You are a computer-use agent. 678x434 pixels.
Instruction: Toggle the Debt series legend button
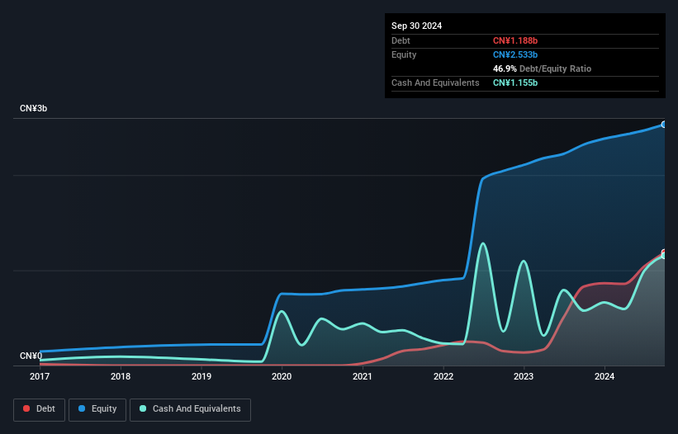[40, 409]
